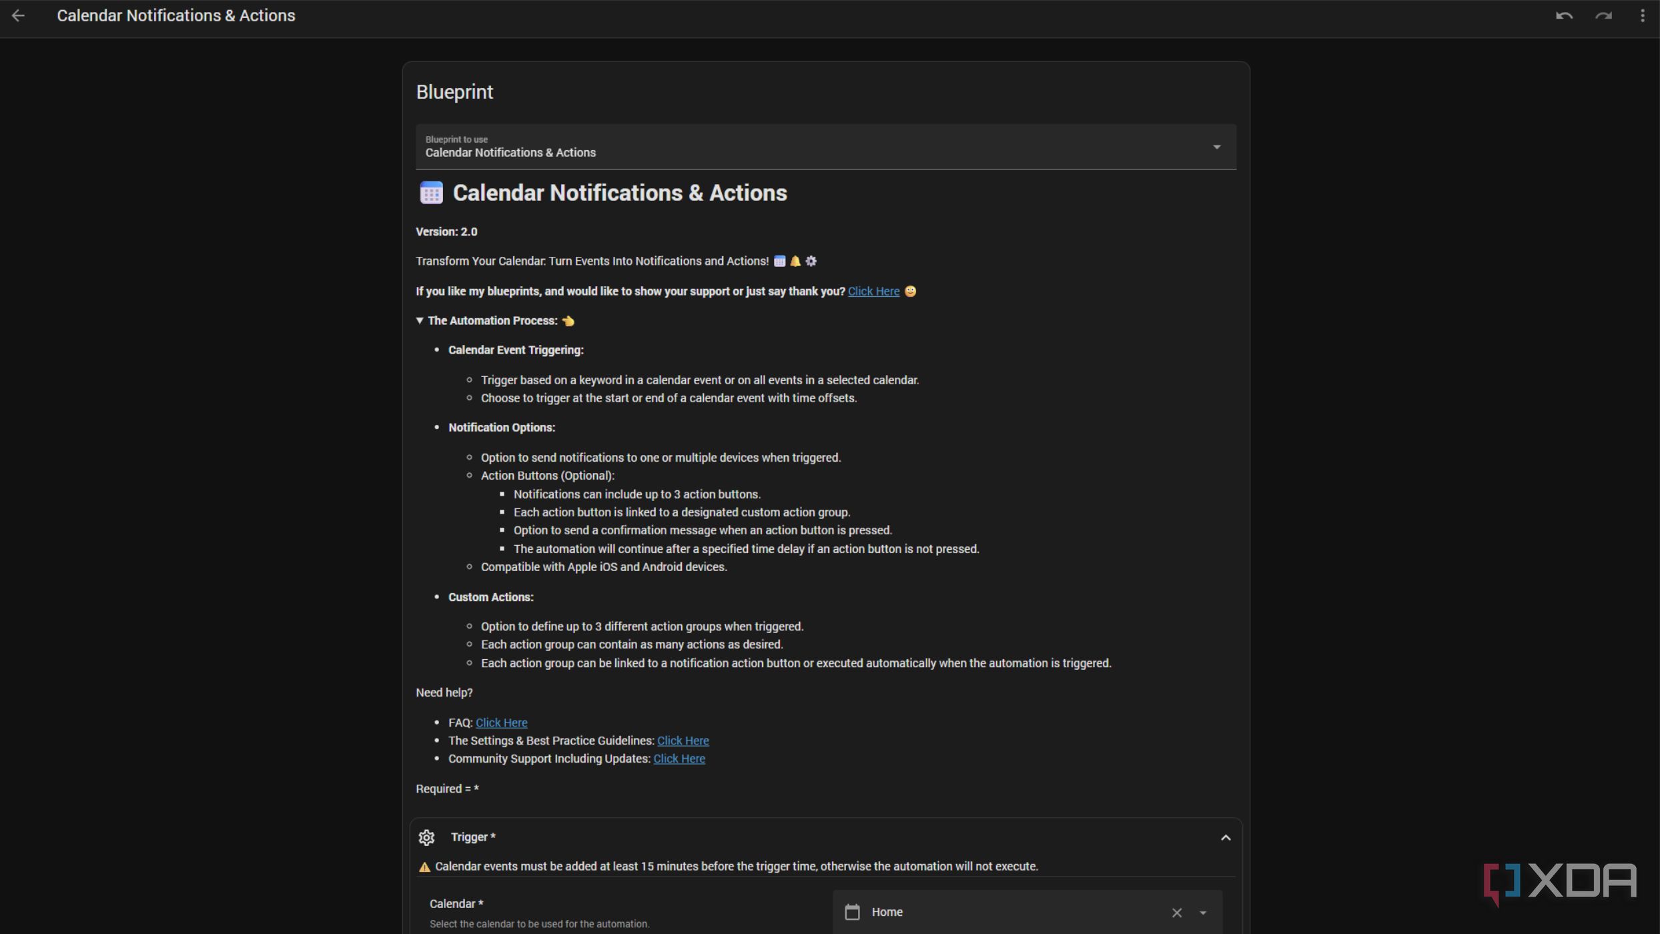Collapse the Trigger section chevron

coord(1225,838)
